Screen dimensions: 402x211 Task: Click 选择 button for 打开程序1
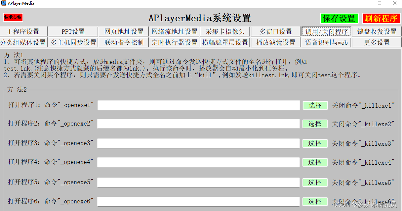(315, 105)
